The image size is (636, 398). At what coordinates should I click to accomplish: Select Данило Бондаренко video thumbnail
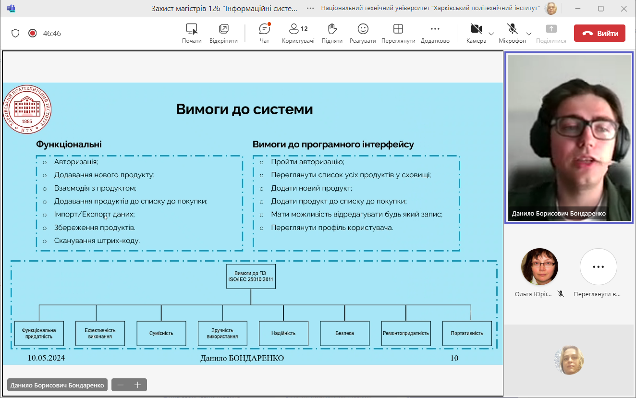click(569, 138)
